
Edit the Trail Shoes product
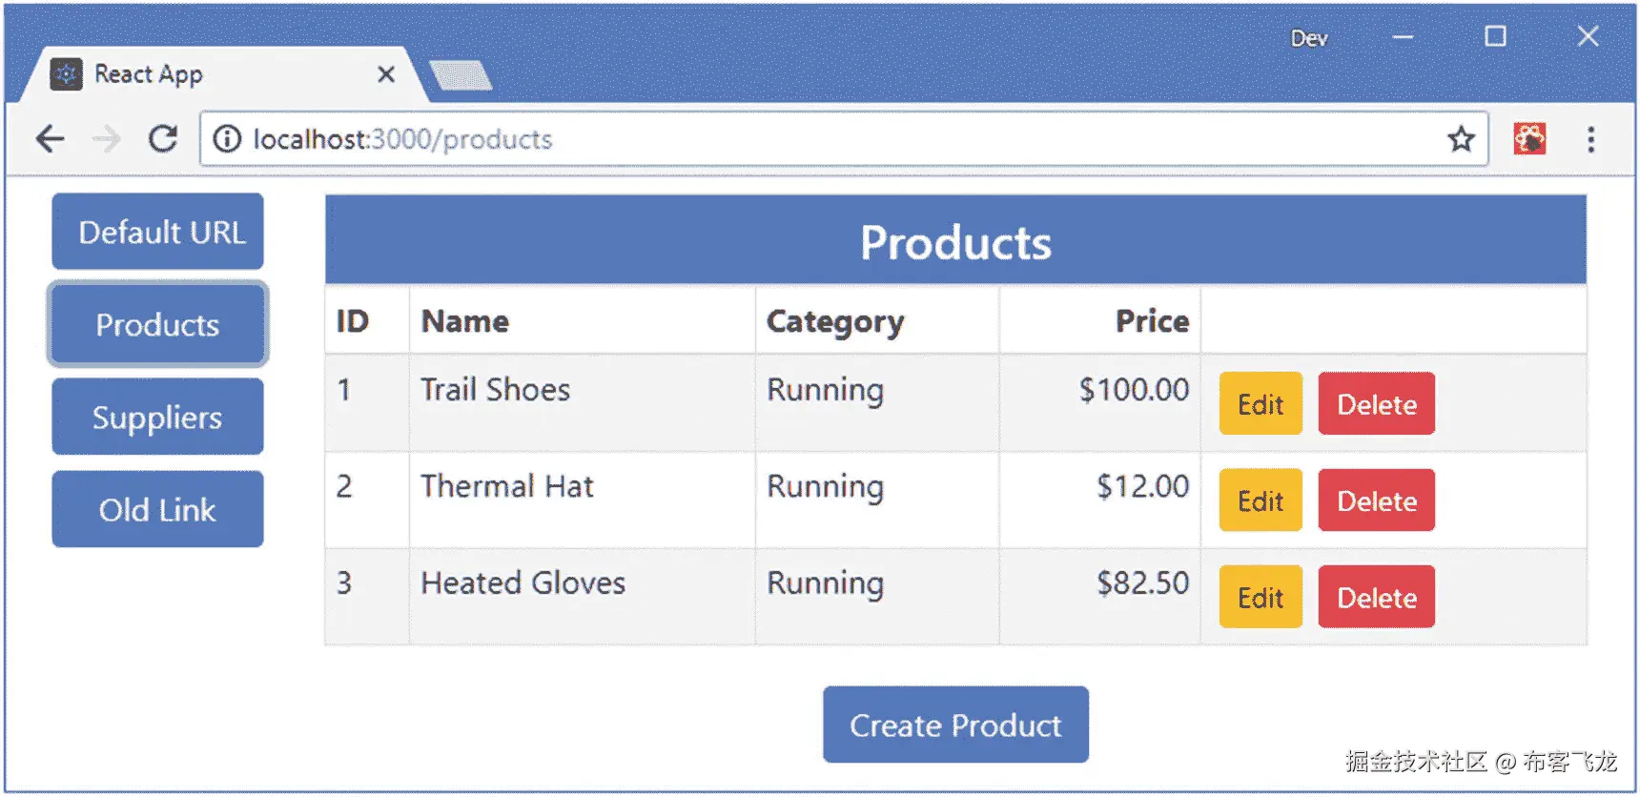1261,404
